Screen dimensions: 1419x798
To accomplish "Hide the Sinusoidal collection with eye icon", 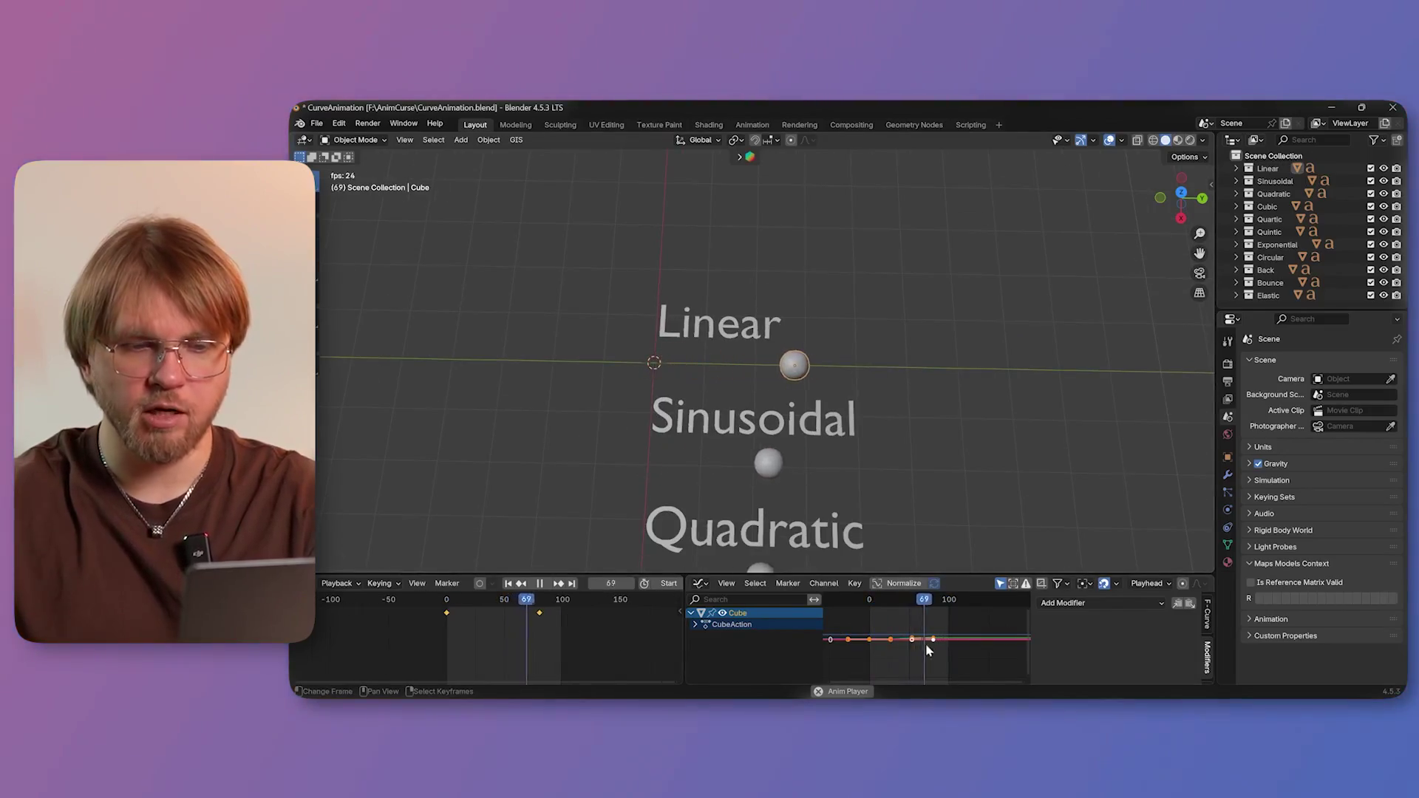I will point(1384,181).
